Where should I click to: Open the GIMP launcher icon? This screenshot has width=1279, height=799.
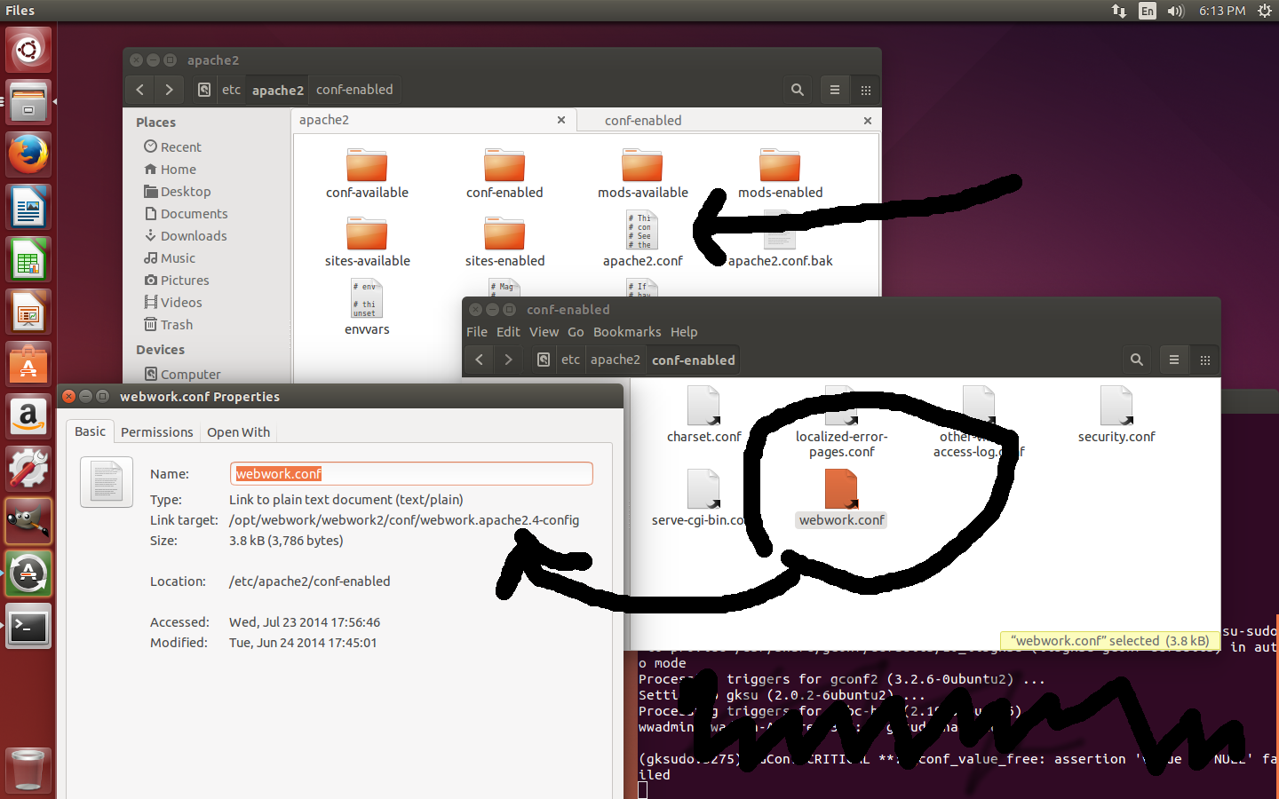click(x=28, y=521)
